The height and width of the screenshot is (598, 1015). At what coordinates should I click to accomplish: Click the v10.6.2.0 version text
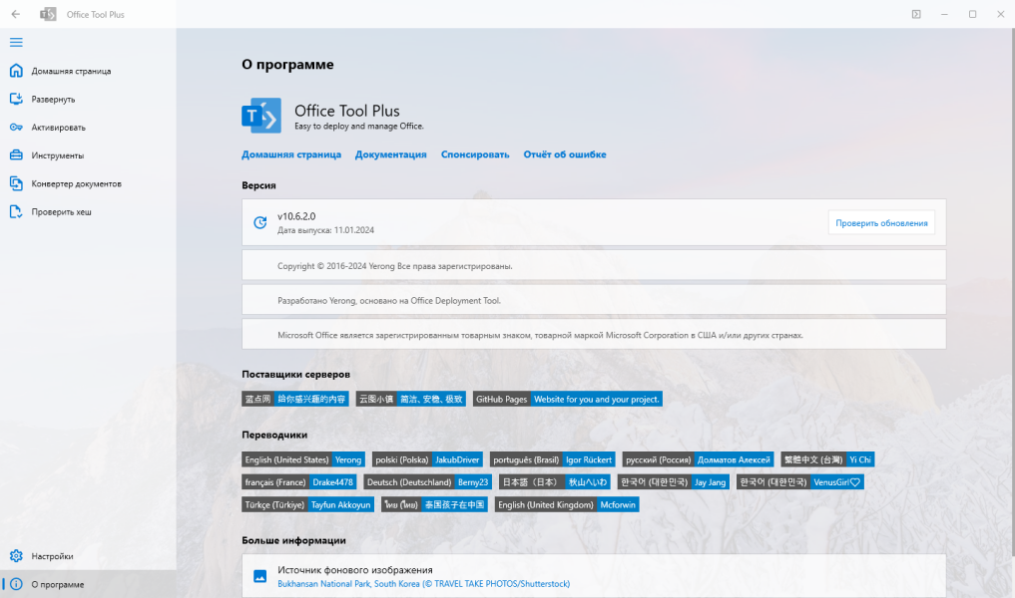click(296, 216)
